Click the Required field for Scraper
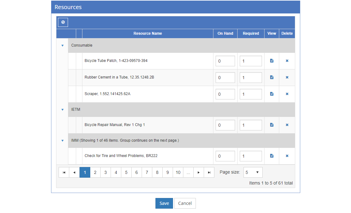Image resolution: width=351 pixels, height=213 pixels. [251, 94]
